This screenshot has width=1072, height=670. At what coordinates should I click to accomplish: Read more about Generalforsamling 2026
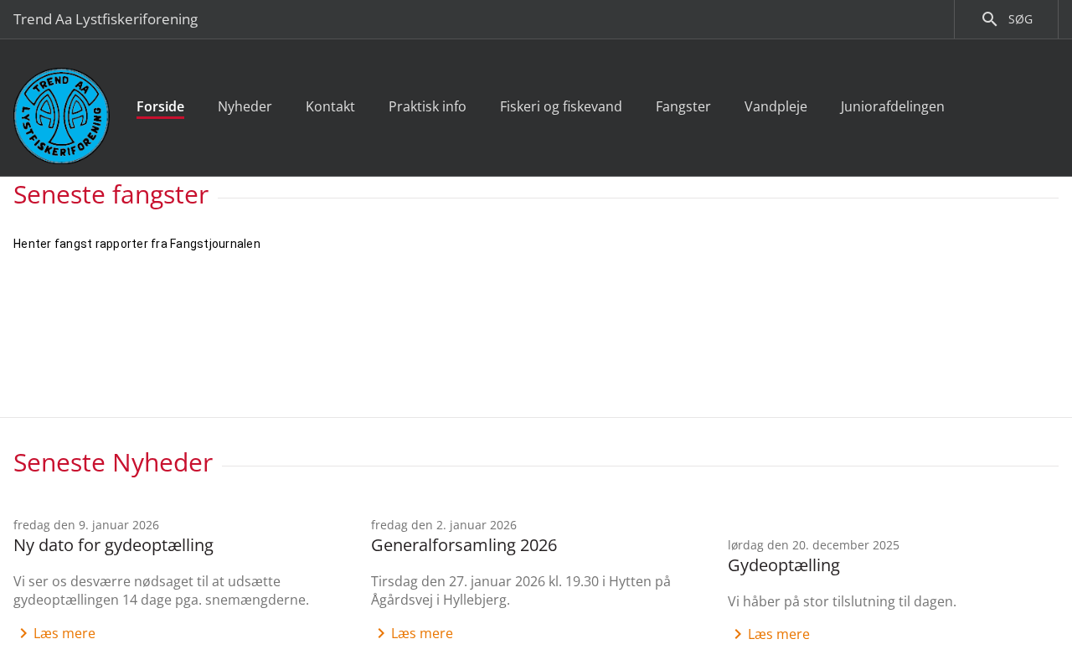[x=421, y=633]
